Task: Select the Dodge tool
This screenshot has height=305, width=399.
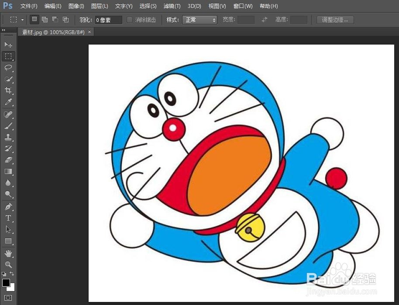Action: click(8, 194)
